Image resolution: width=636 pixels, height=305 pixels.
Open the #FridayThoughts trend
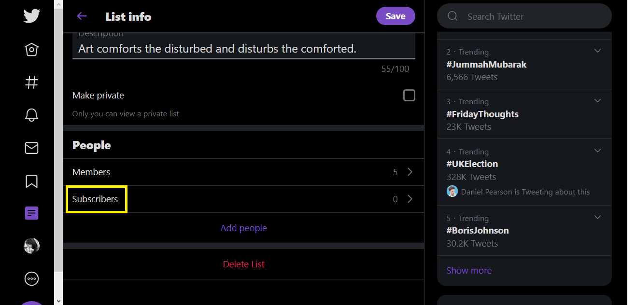[524, 114]
